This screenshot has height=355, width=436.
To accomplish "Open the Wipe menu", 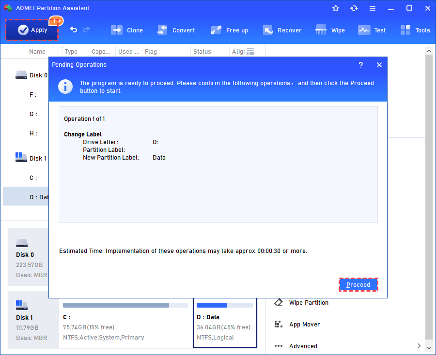I will tap(330, 30).
